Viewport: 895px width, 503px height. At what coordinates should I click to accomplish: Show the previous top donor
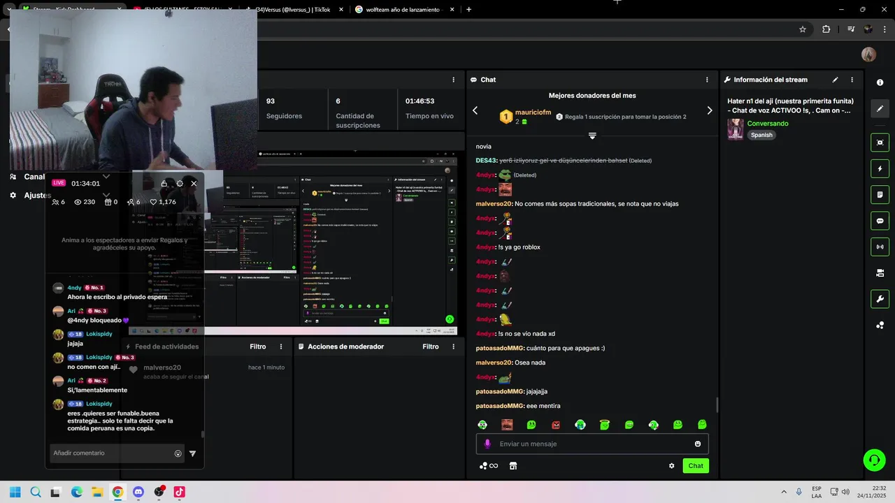(475, 110)
